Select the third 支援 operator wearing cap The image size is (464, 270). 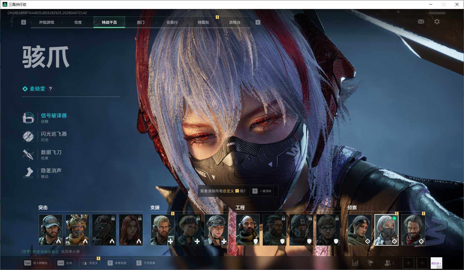pyautogui.click(x=216, y=230)
